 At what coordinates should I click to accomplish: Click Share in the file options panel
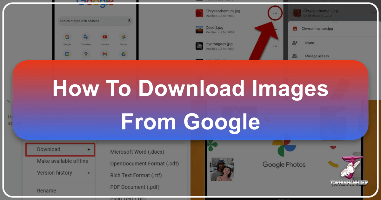[309, 43]
